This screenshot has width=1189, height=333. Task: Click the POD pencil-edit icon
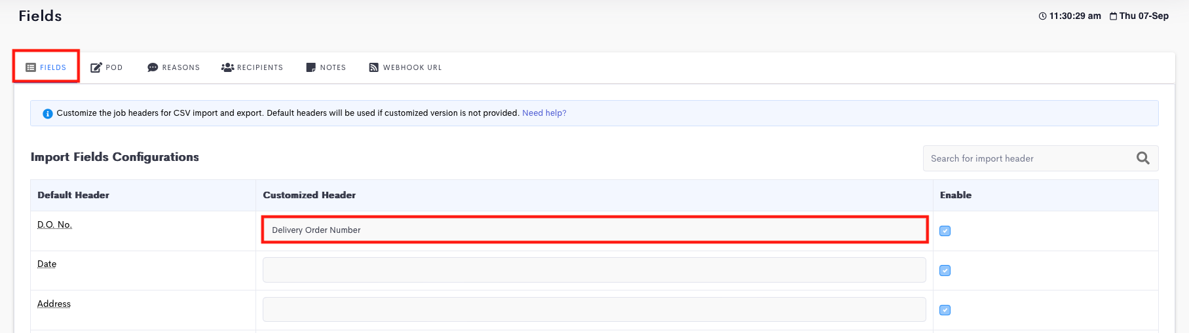(x=96, y=67)
